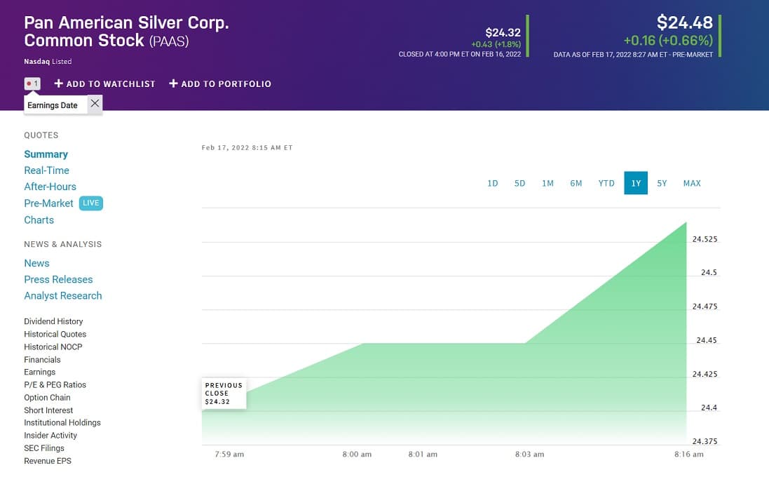Switch chart to 6M range
The width and height of the screenshot is (769, 477).
click(576, 183)
